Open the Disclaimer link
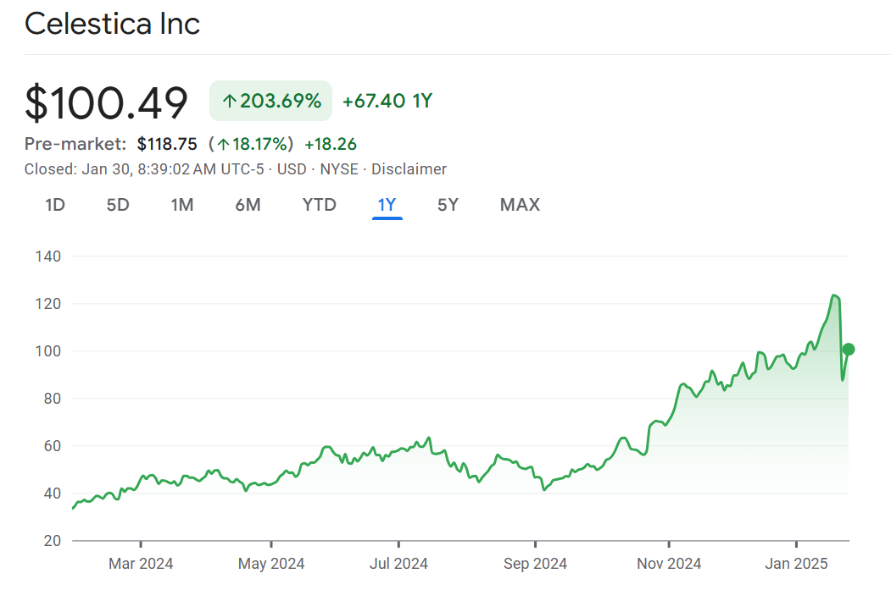 [409, 169]
